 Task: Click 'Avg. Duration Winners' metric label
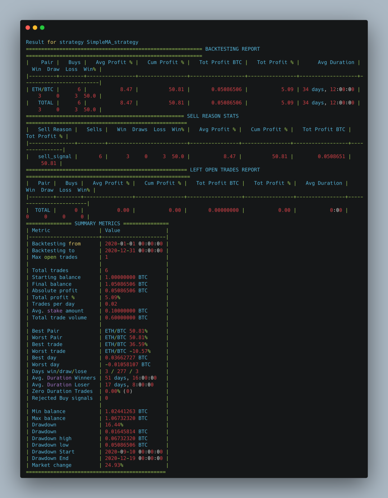(x=64, y=378)
